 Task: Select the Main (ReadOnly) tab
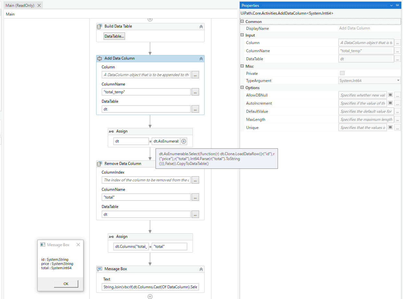click(20, 6)
